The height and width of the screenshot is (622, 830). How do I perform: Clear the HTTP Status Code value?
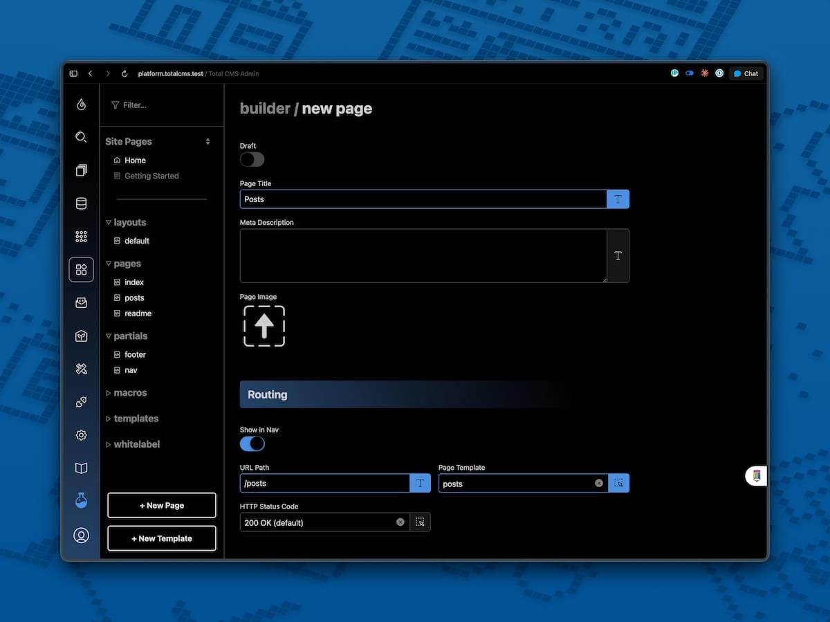400,522
